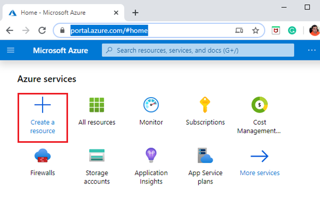
Task: Close the Home - Microsoft Azure tab
Action: 116,13
